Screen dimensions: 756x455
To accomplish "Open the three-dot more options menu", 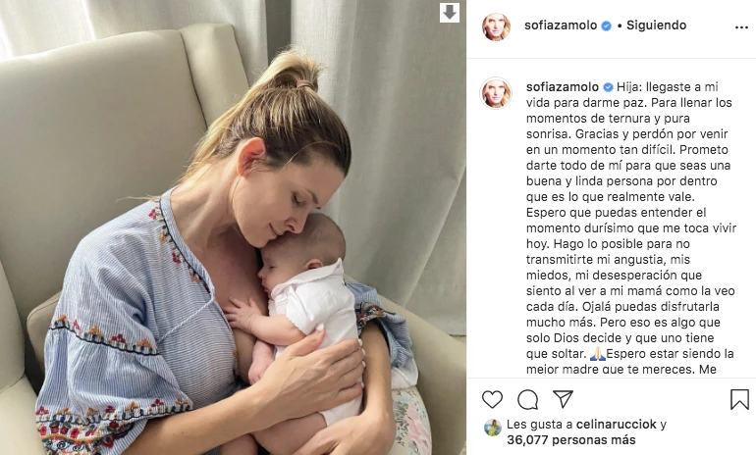I will point(741,26).
